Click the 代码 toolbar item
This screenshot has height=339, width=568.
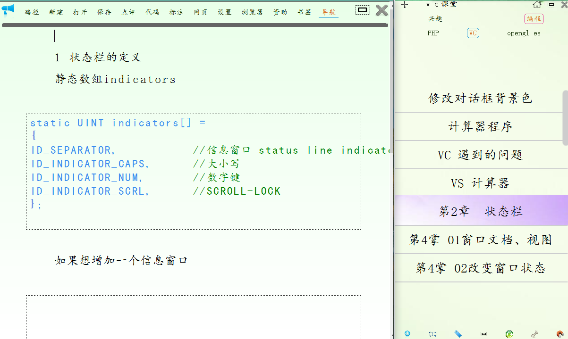[153, 12]
